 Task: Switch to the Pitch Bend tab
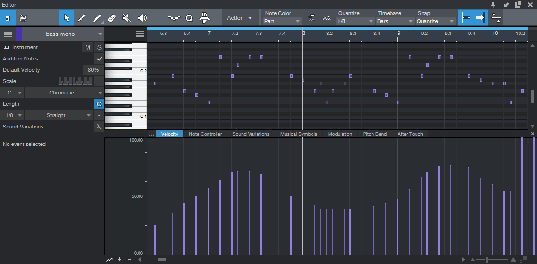(374, 134)
